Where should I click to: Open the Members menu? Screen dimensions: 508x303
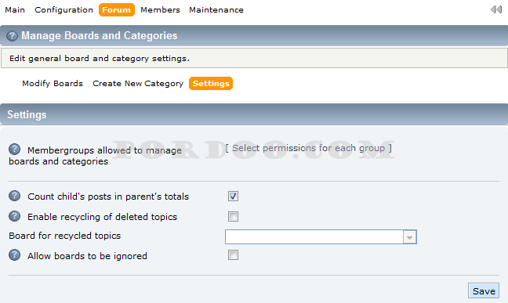pyautogui.click(x=160, y=10)
